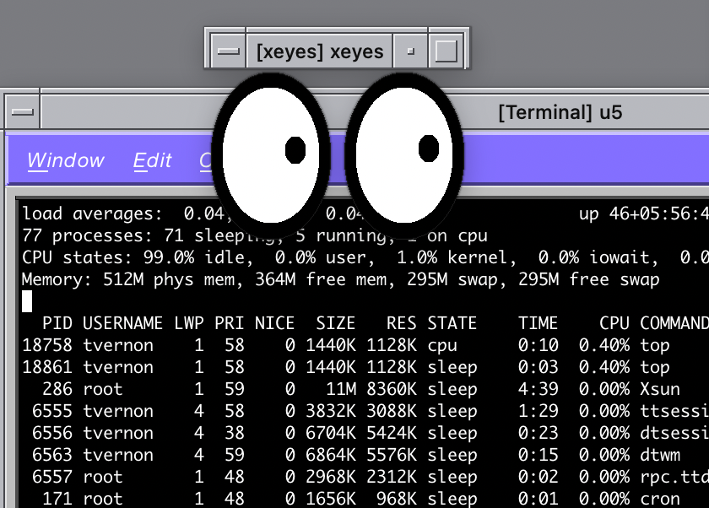This screenshot has height=508, width=709.
Task: Click the PID column header
Action: pos(57,323)
